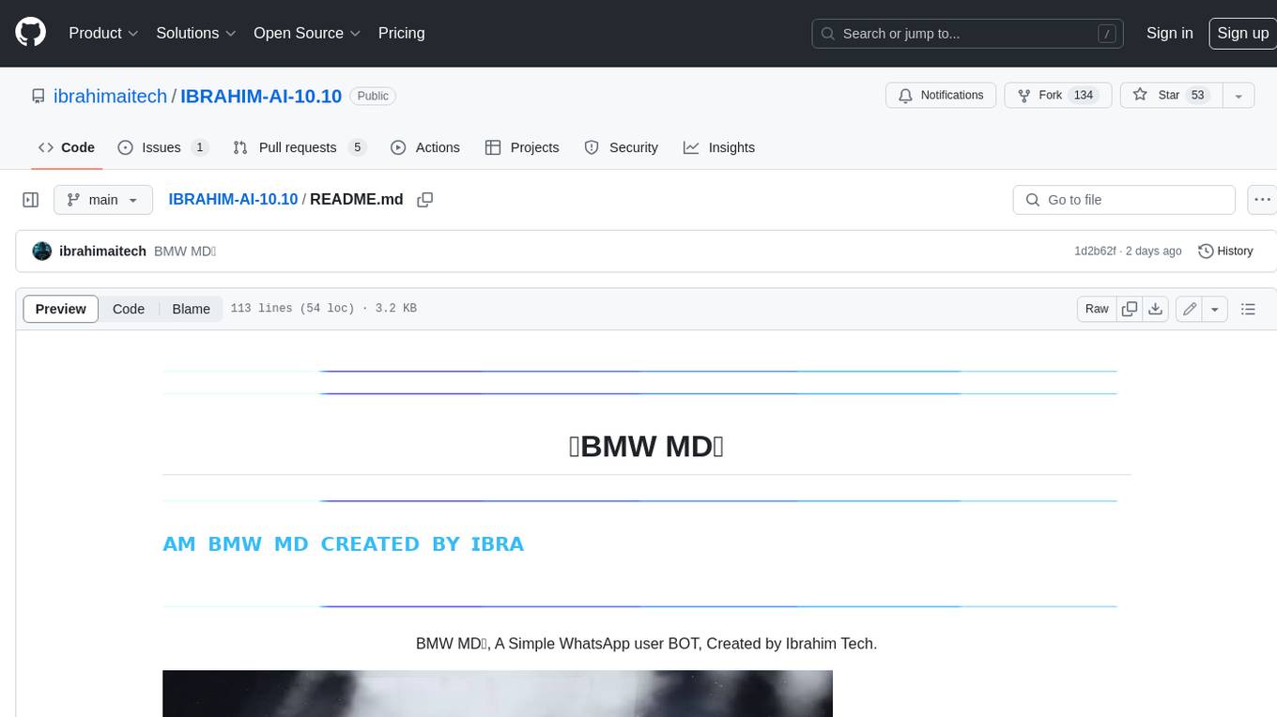The width and height of the screenshot is (1277, 717).
Task: Open the README preview image
Action: 498,694
